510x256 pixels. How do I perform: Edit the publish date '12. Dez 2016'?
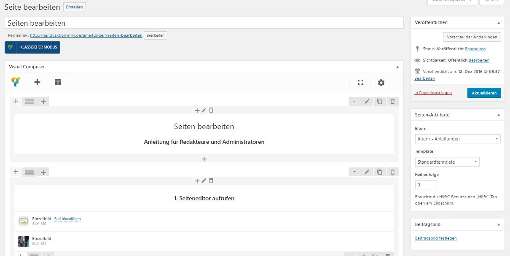pyautogui.click(x=425, y=78)
